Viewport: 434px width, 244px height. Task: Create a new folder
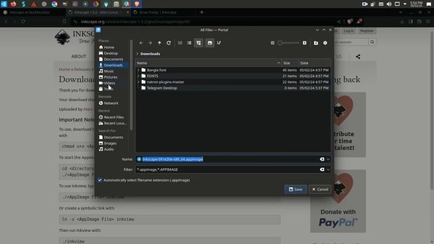point(316,43)
